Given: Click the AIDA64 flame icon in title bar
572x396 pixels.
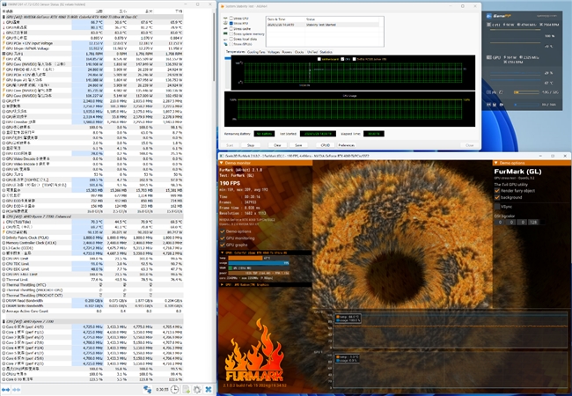Looking at the screenshot, I should pos(222,6).
